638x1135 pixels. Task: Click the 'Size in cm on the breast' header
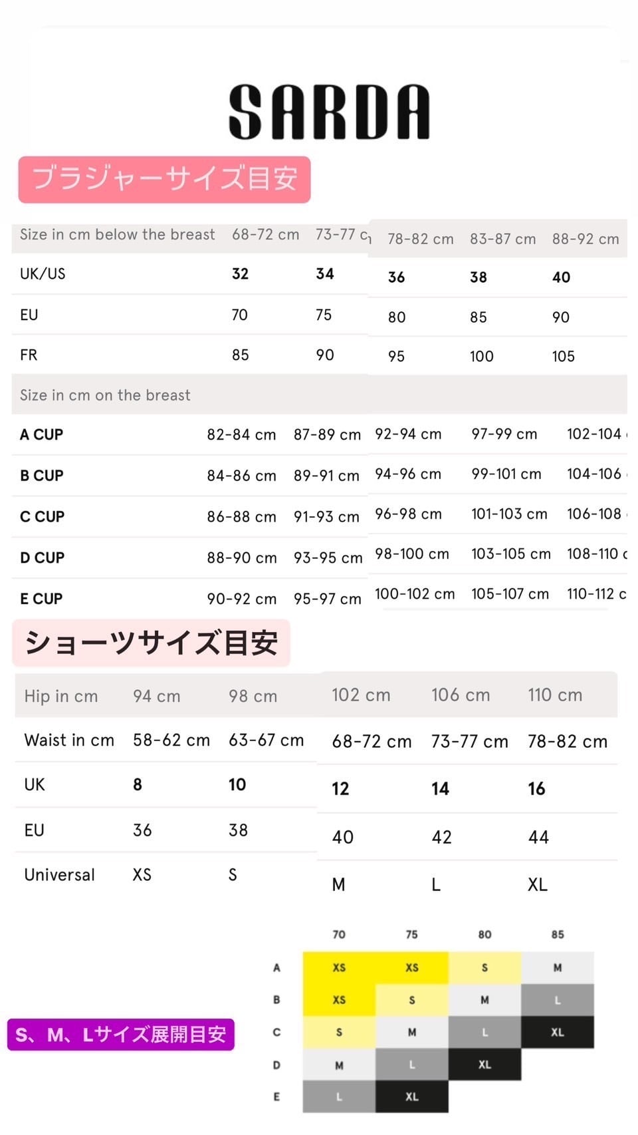(105, 395)
